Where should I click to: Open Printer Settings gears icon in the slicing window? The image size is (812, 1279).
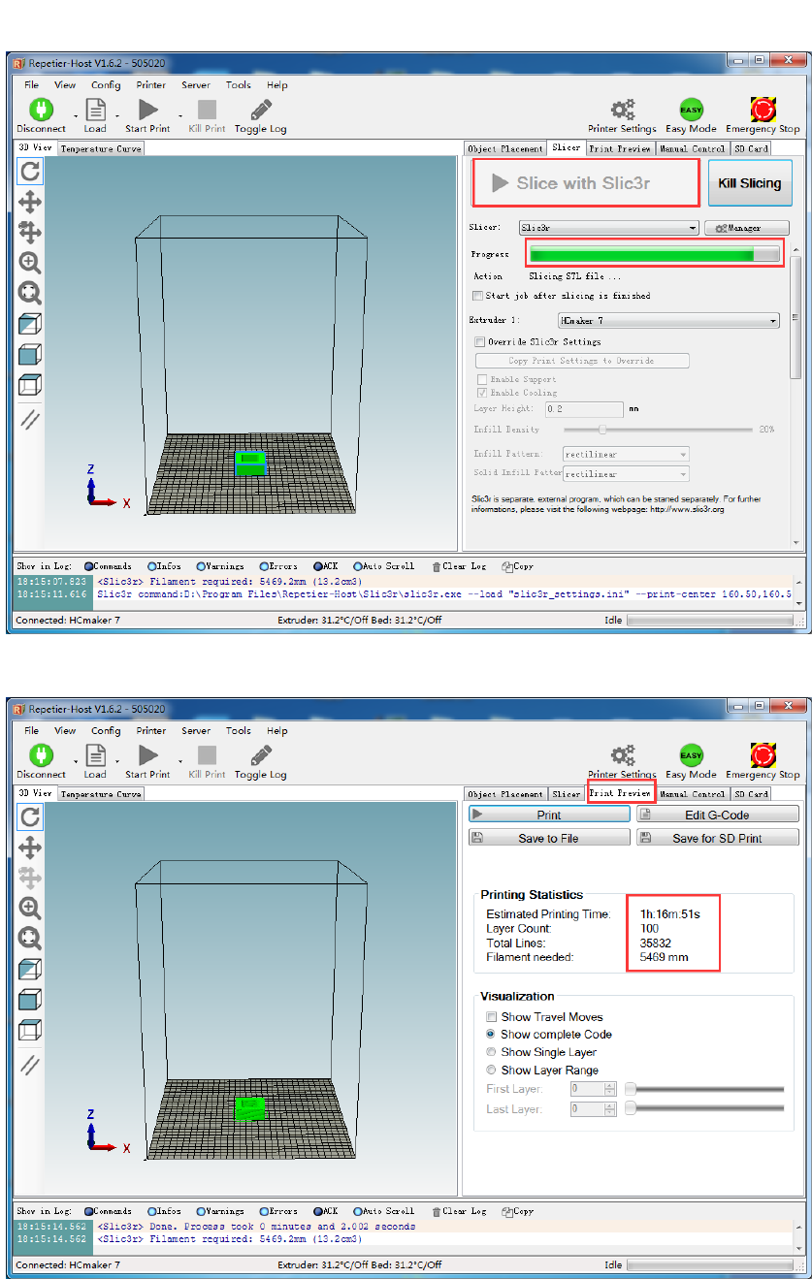click(622, 109)
